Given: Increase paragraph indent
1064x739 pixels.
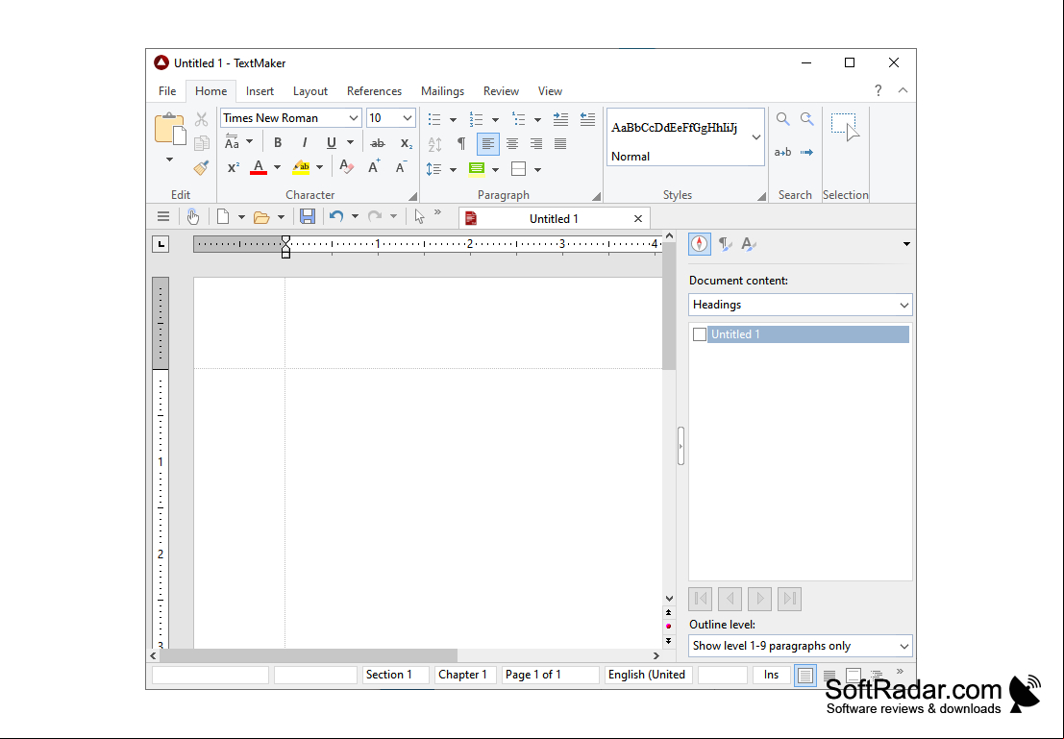Looking at the screenshot, I should tap(560, 119).
